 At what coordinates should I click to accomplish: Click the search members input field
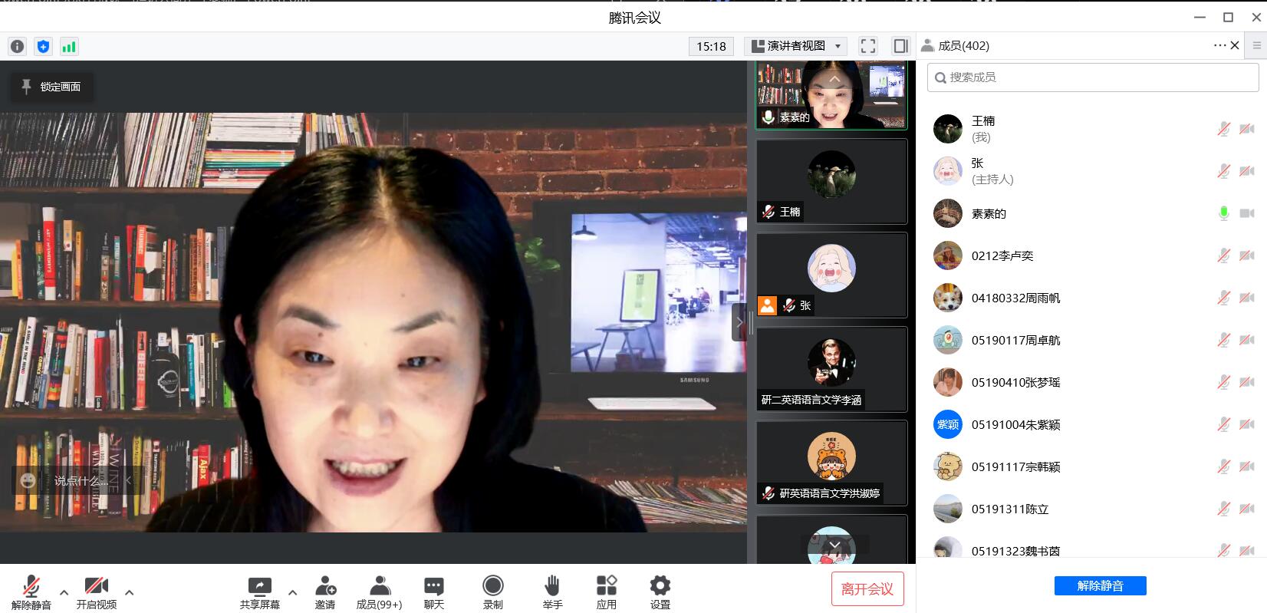pyautogui.click(x=1093, y=77)
